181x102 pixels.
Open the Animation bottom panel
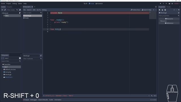pos(58,100)
